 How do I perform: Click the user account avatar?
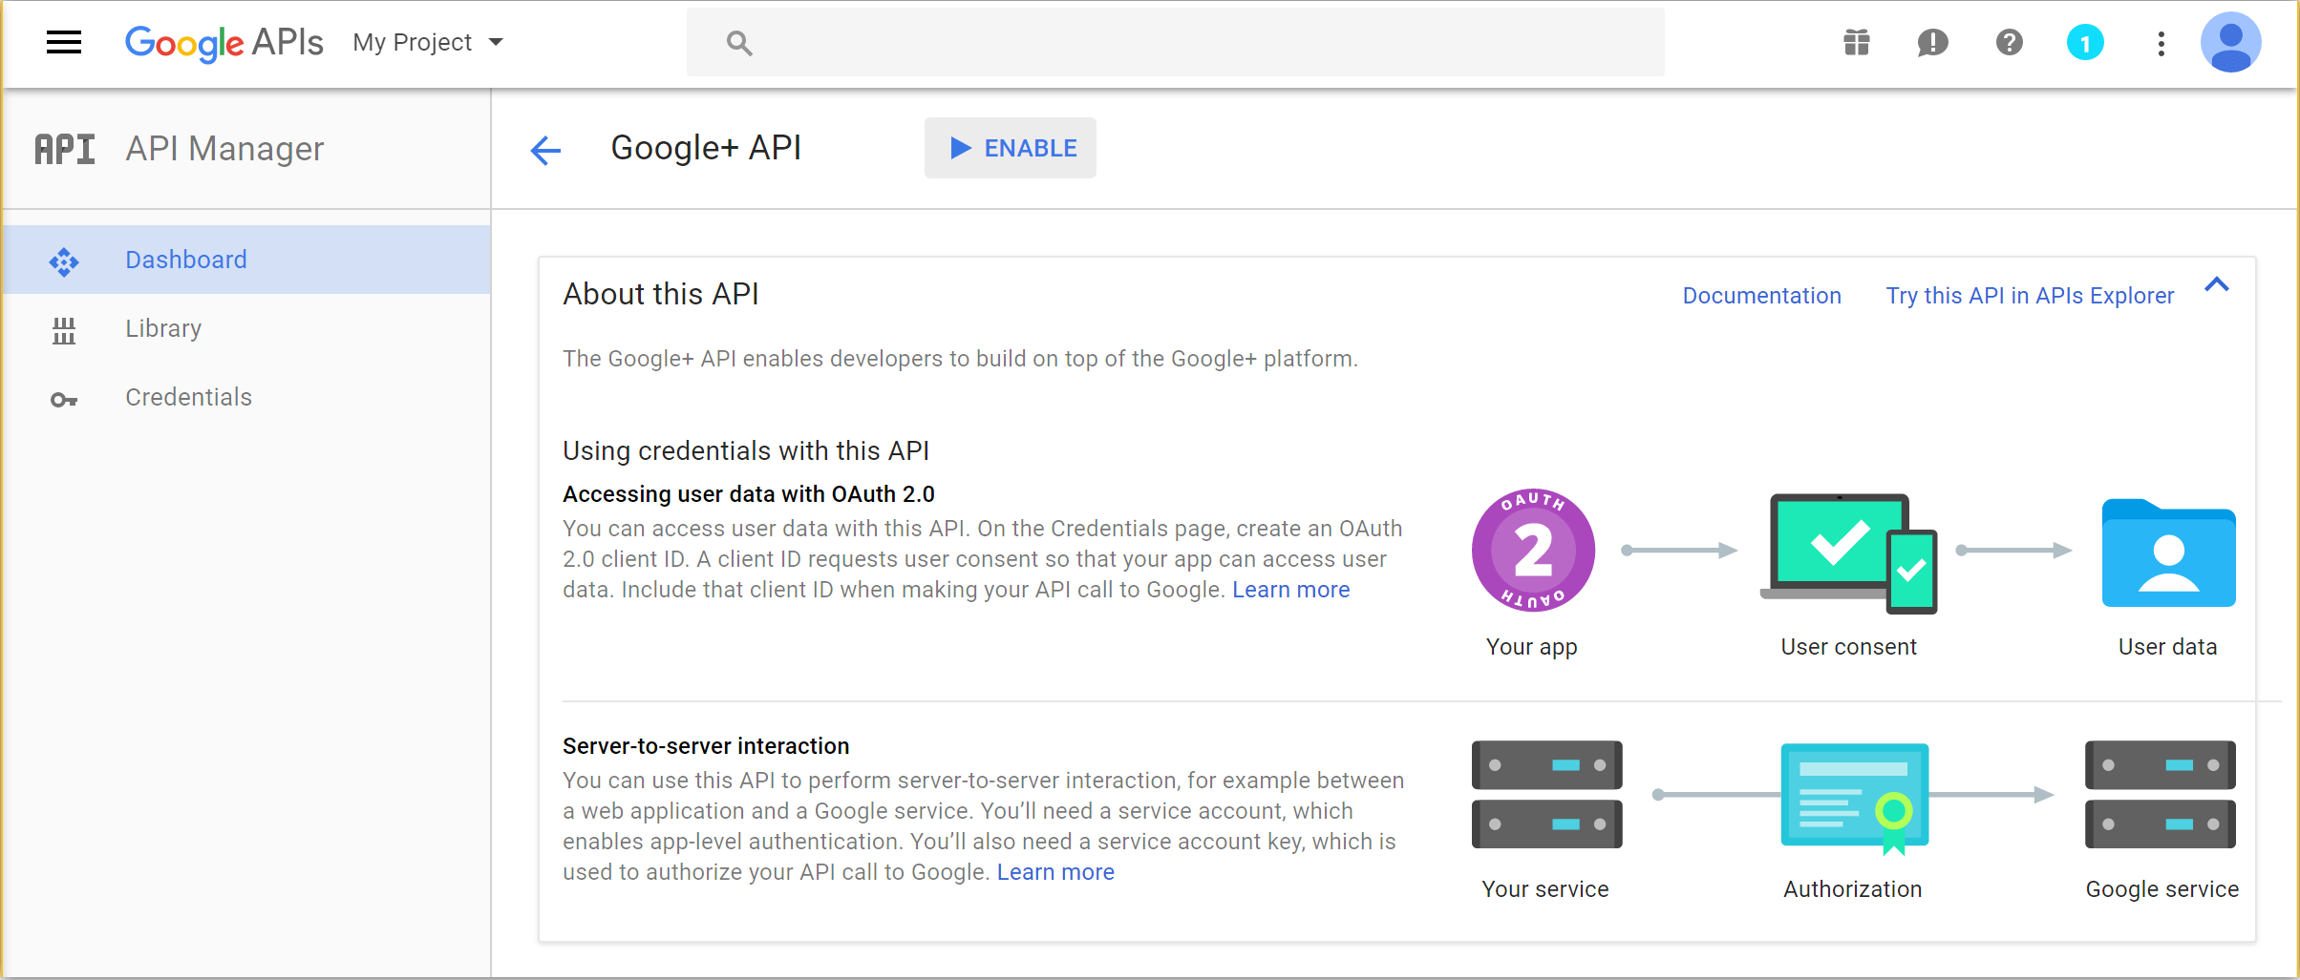click(2230, 43)
